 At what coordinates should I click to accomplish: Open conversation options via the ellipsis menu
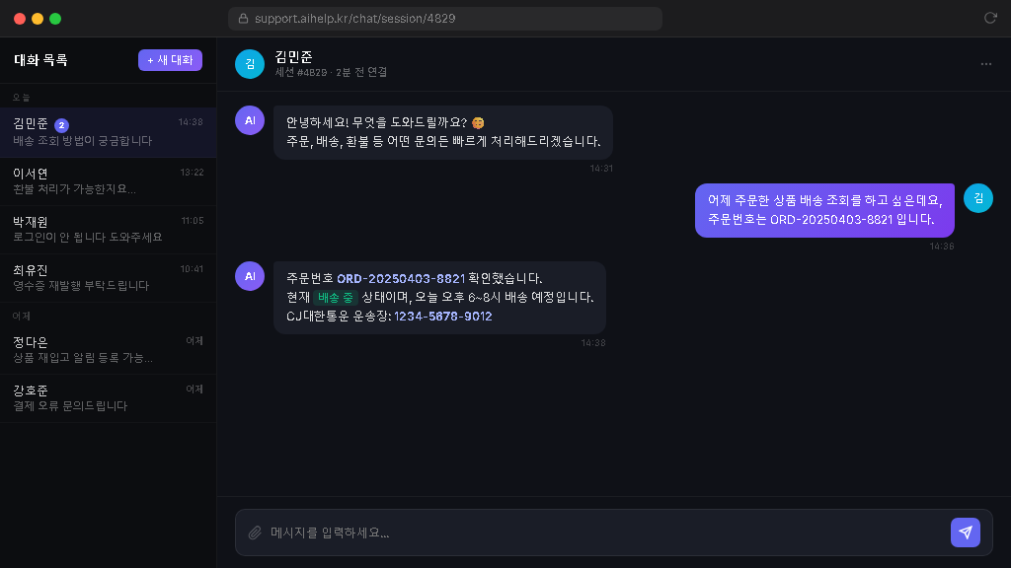point(985,63)
